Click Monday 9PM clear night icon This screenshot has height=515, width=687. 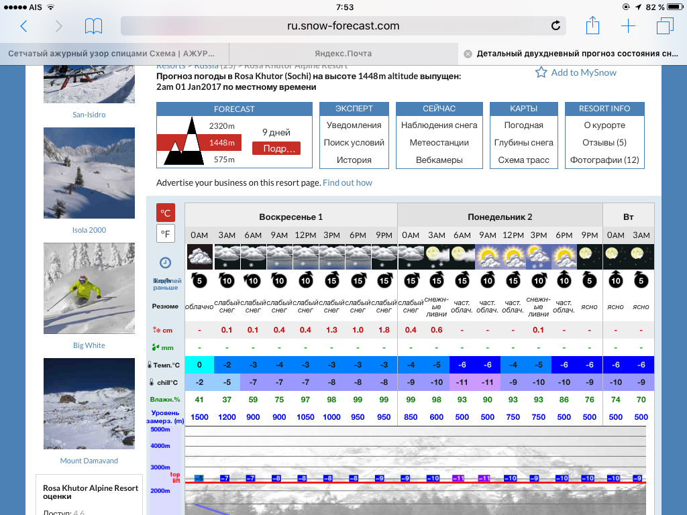coord(590,257)
